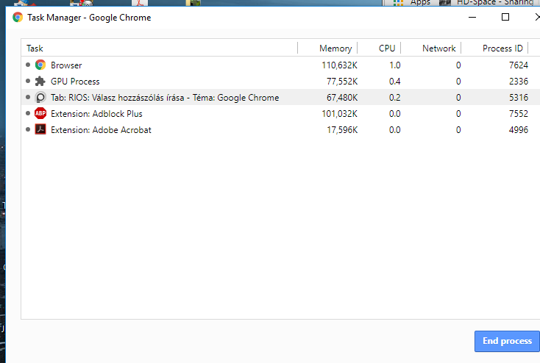This screenshot has width=540, height=363.
Task: Click process ID 4996
Action: point(519,130)
